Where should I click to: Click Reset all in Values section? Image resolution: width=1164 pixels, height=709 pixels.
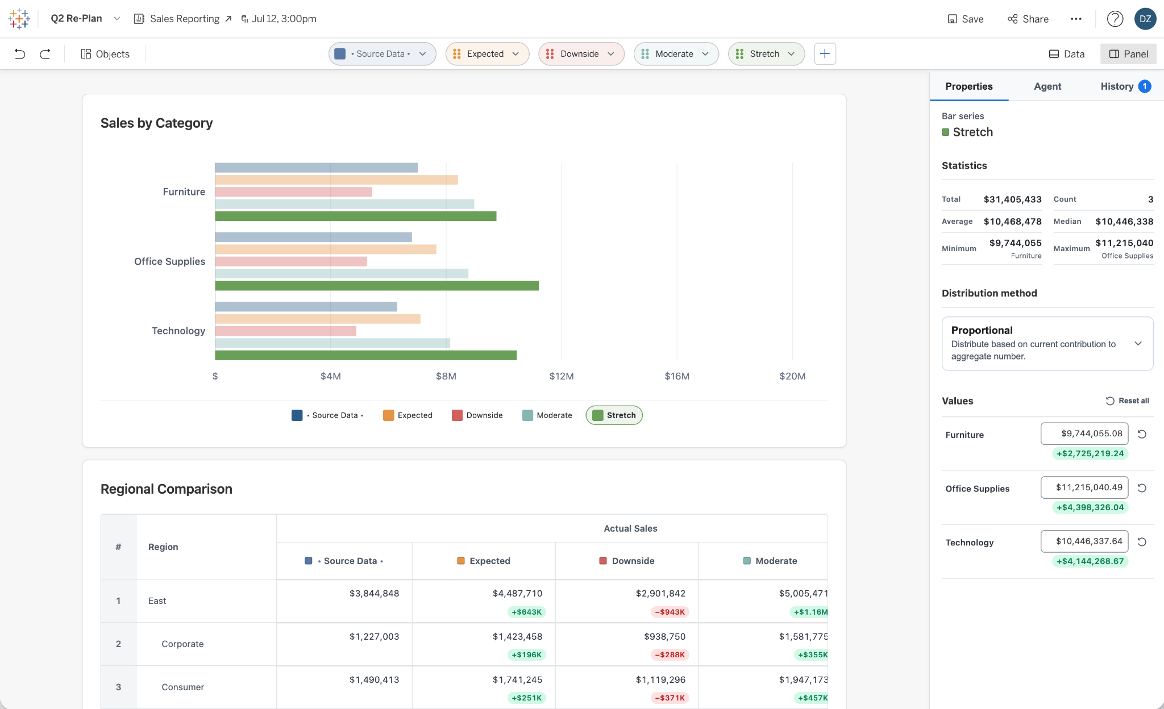click(1127, 401)
